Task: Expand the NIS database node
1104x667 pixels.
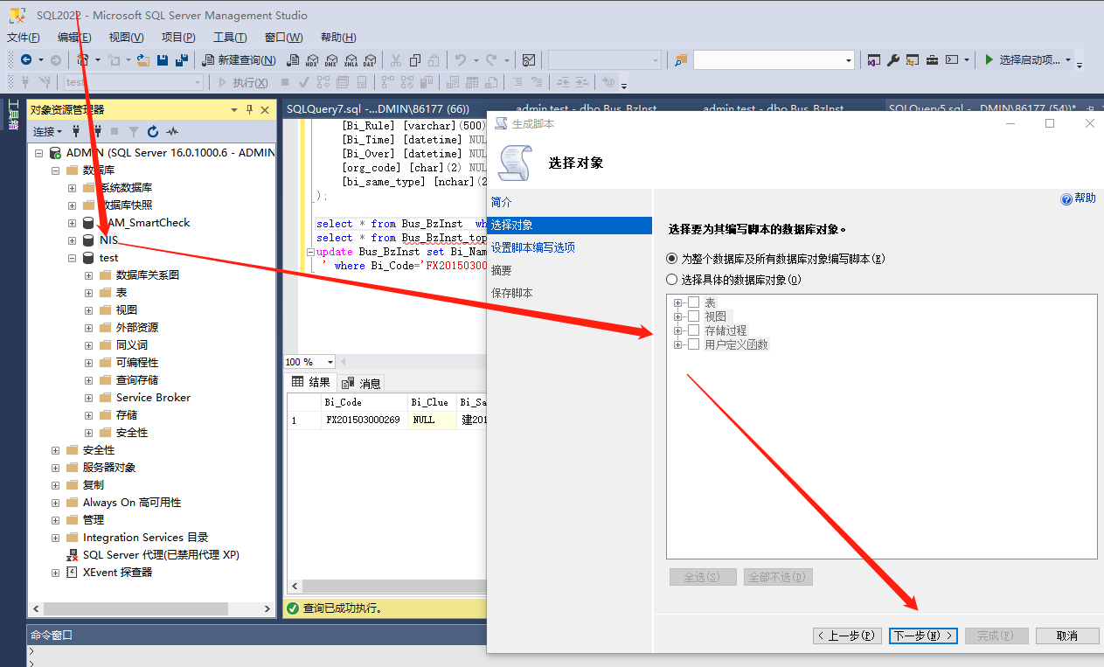Action: pyautogui.click(x=72, y=240)
